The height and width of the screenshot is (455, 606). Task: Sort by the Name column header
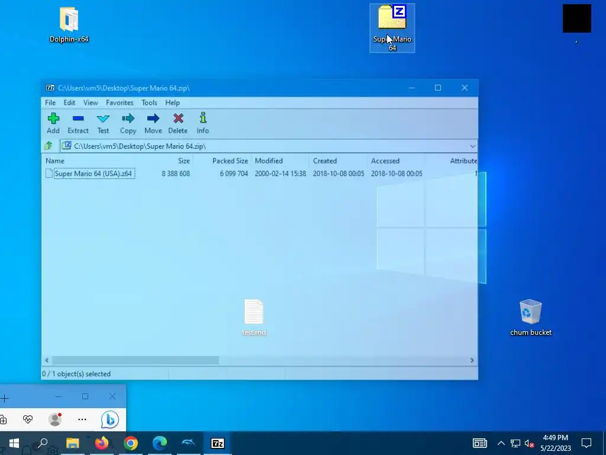tap(55, 161)
